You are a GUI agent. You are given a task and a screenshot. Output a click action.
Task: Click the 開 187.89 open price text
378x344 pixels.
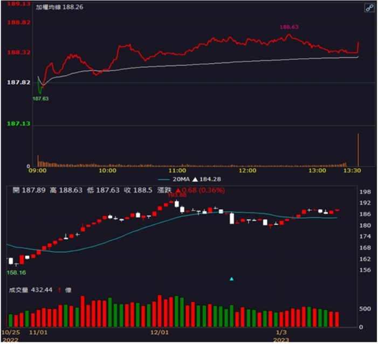click(x=29, y=190)
